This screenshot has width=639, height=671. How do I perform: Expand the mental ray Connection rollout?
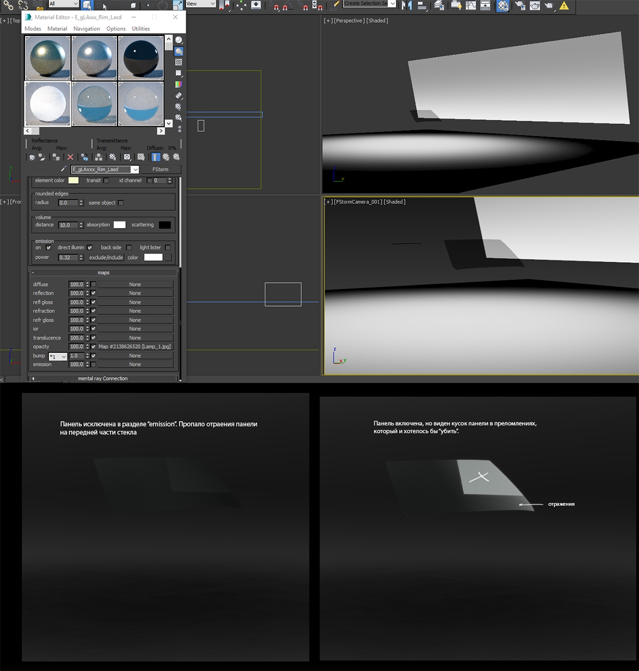coord(103,378)
